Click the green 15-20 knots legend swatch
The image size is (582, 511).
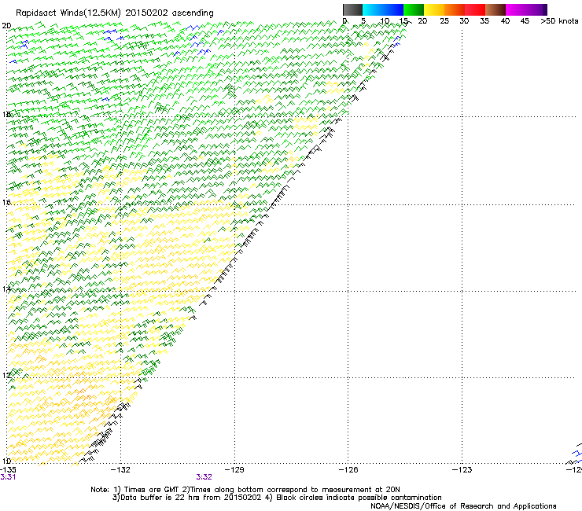click(x=414, y=9)
